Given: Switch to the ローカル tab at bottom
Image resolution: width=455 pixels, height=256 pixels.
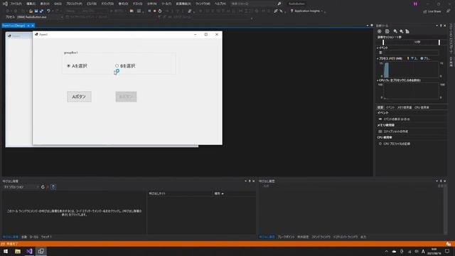Looking at the screenshot, I should coord(34,237).
